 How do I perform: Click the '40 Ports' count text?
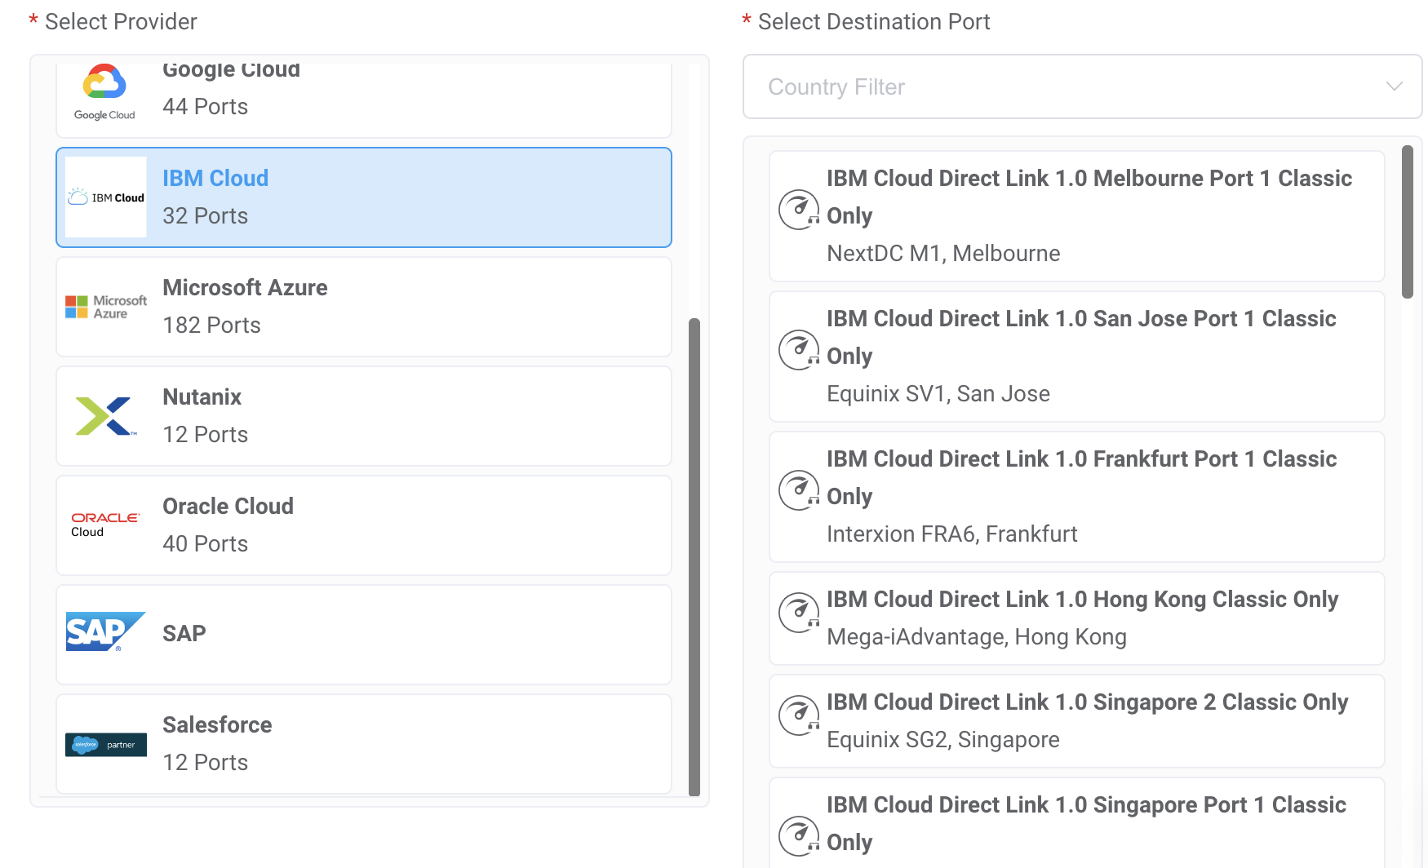point(205,544)
